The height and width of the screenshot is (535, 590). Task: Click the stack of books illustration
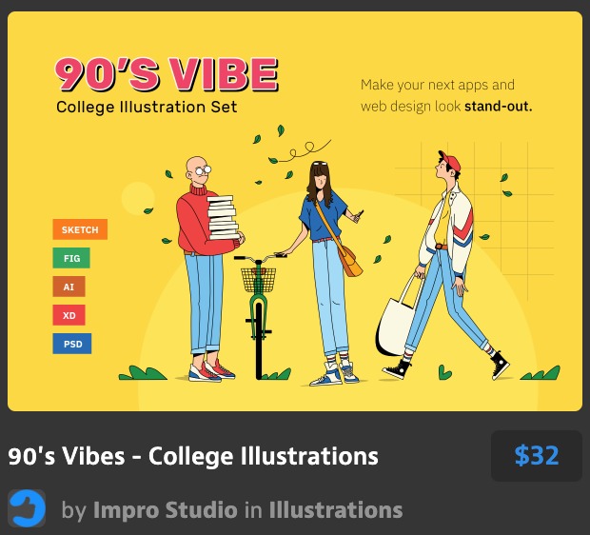tap(223, 218)
